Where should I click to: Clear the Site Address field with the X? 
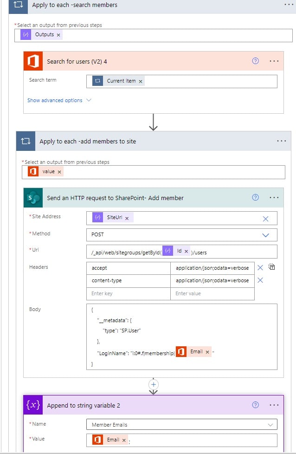pyautogui.click(x=266, y=219)
